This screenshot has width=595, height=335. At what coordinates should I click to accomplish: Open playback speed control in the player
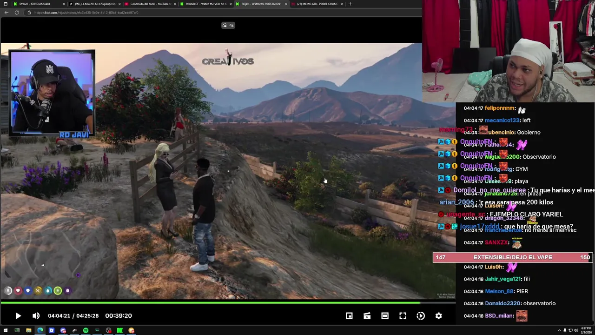coord(421,316)
